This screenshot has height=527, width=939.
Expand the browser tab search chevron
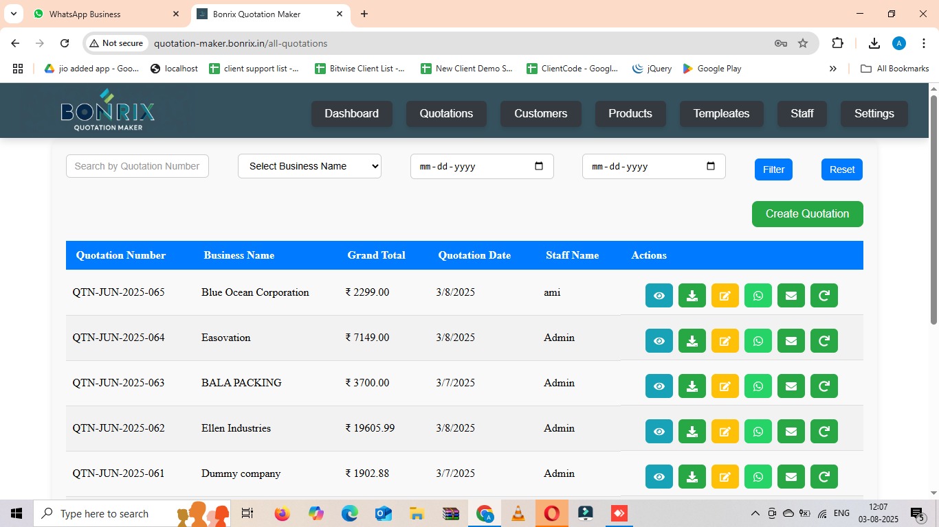(14, 14)
